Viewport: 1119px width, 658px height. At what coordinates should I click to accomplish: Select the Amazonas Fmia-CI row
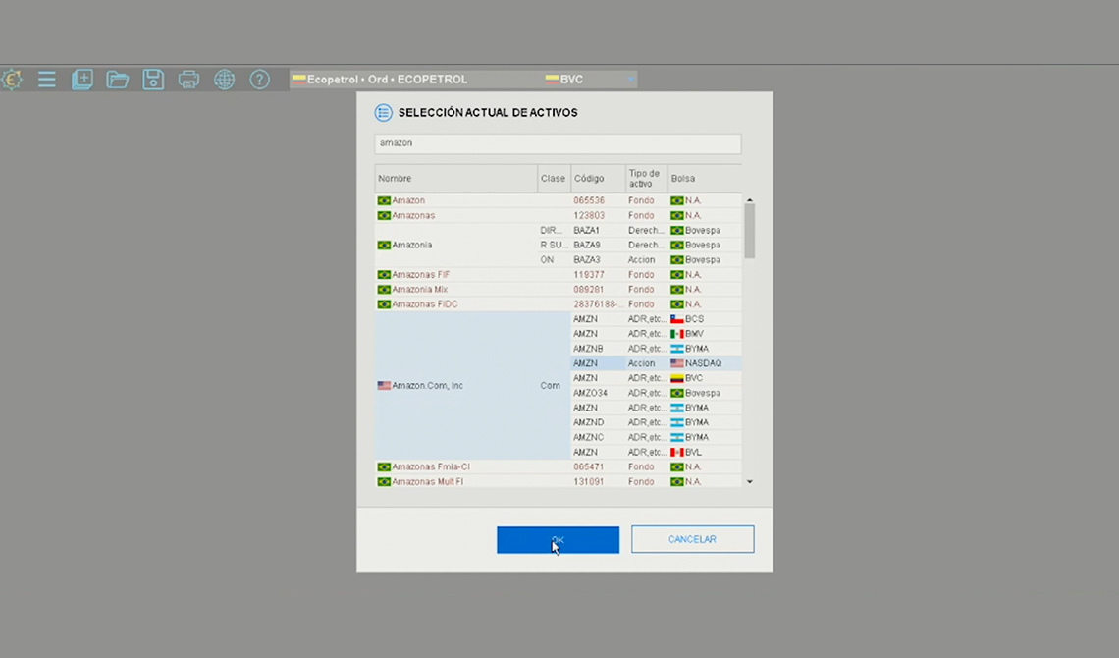pos(558,466)
